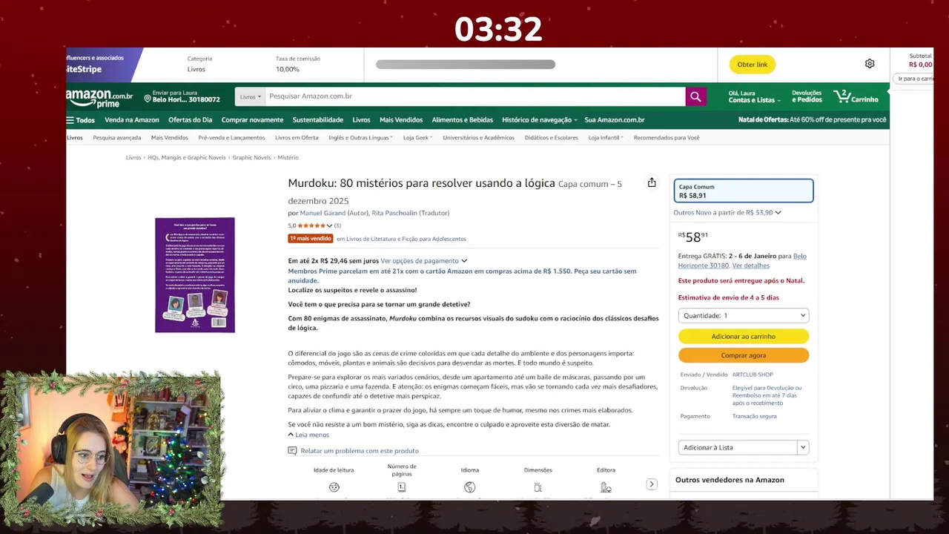Click the five-star rating stars
This screenshot has height=534, width=949.
point(311,225)
